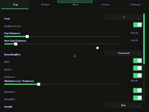
Task: Select the Colours tab
Action: 106,4
